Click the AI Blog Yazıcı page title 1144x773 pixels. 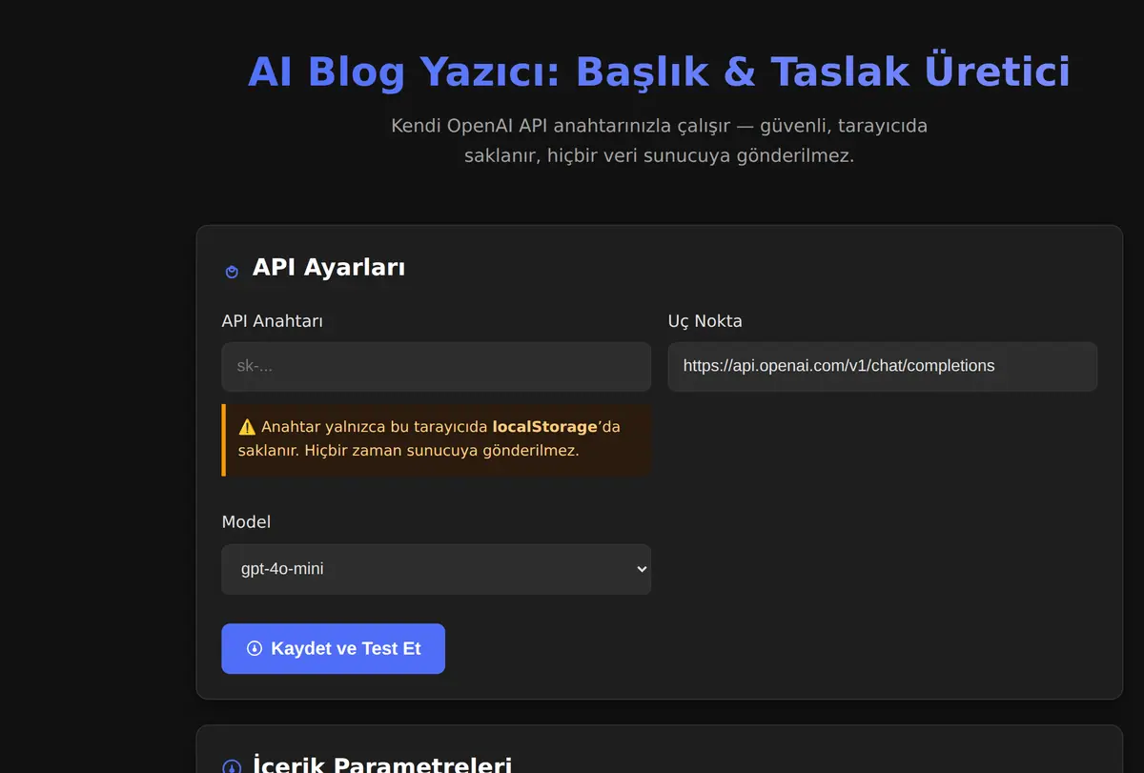pyautogui.click(x=659, y=72)
